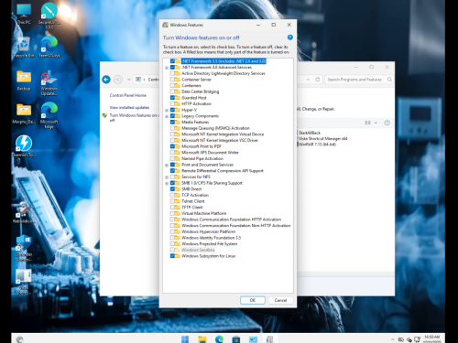The height and width of the screenshot is (343, 458).
Task: Open the Recycle Bin desktop icon
Action: [x=24, y=48]
